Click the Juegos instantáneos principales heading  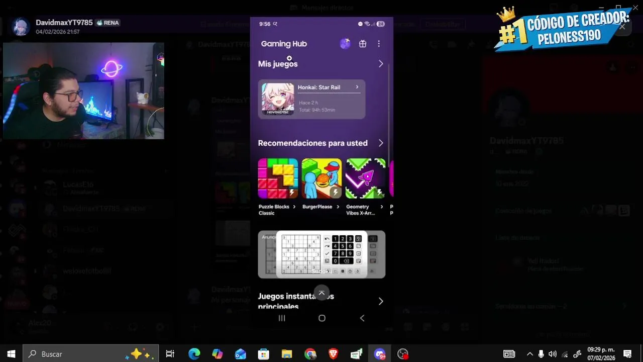coord(296,301)
